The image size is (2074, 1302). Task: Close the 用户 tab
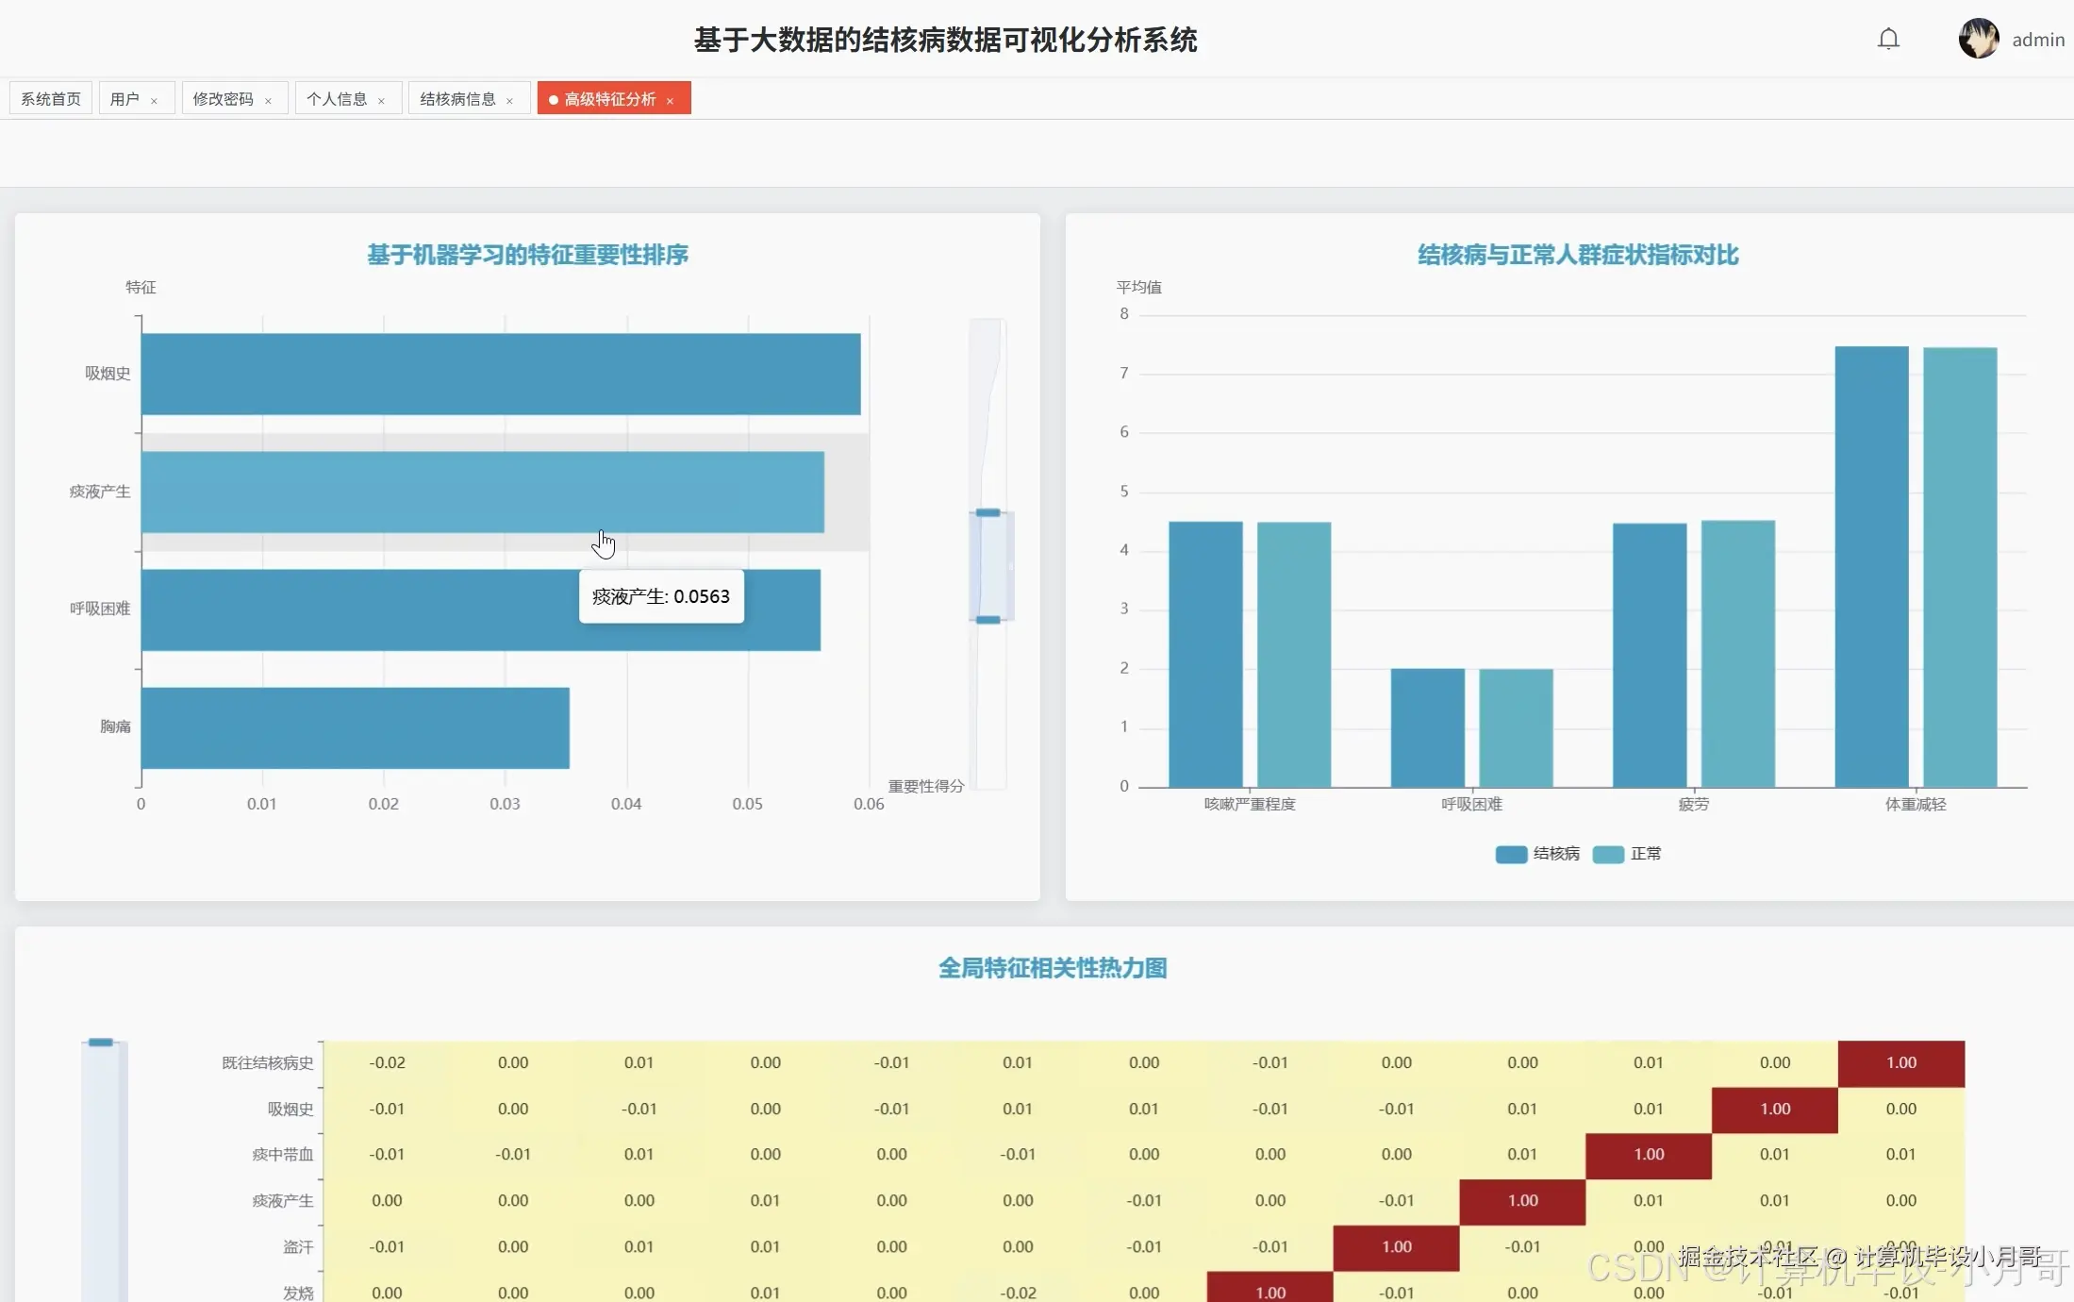coord(154,100)
